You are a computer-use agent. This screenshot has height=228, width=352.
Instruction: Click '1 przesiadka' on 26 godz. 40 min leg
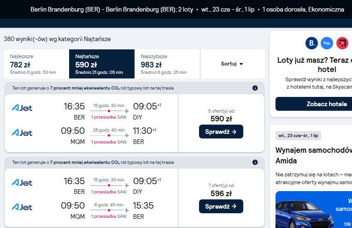pyautogui.click(x=104, y=142)
